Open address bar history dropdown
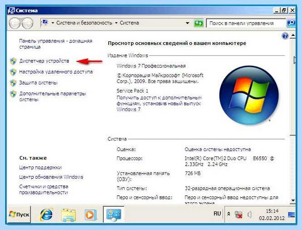 coord(187,23)
